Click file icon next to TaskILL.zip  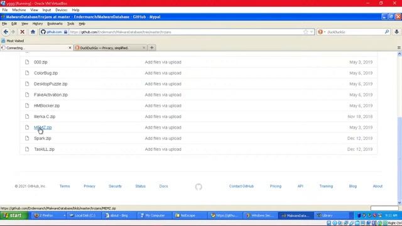pos(27,149)
